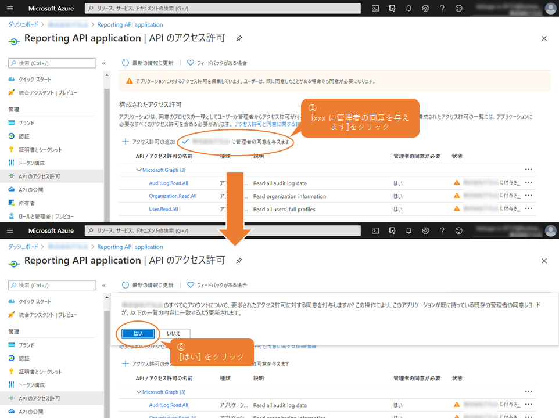
Task: Focus the global search box in lower header
Action: 223,230
